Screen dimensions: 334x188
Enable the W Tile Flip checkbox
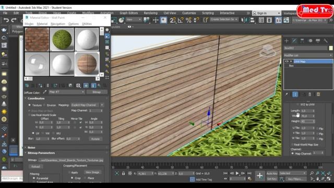[317, 139]
